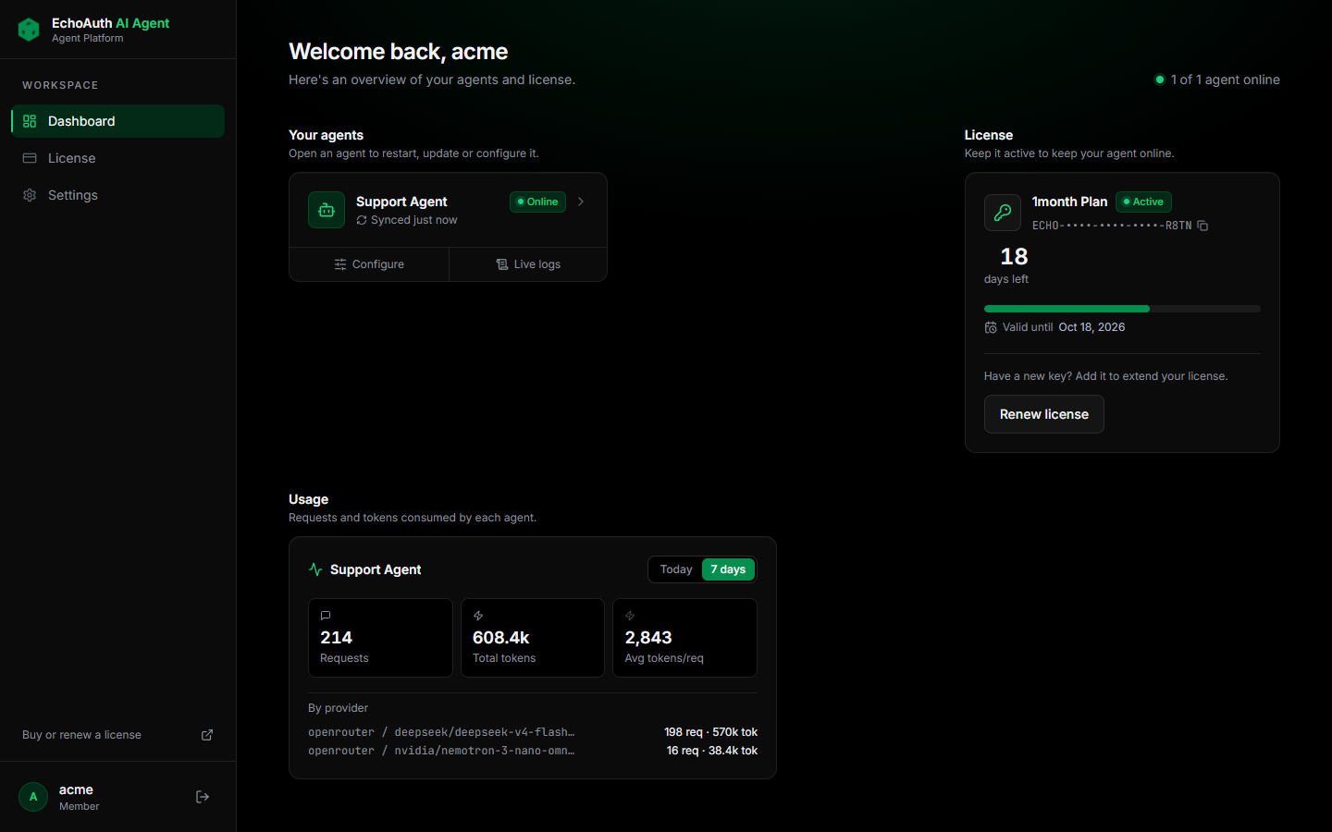Open the Settings sidebar item
This screenshot has height=832, width=1332.
[x=117, y=195]
